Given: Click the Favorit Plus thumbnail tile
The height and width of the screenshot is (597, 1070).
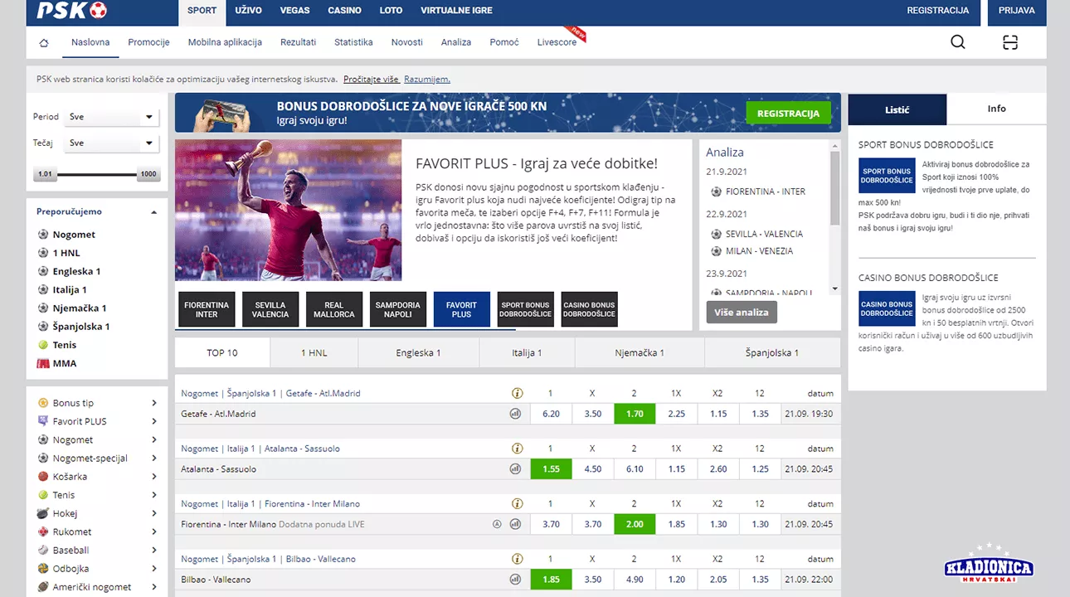Looking at the screenshot, I should (x=461, y=309).
